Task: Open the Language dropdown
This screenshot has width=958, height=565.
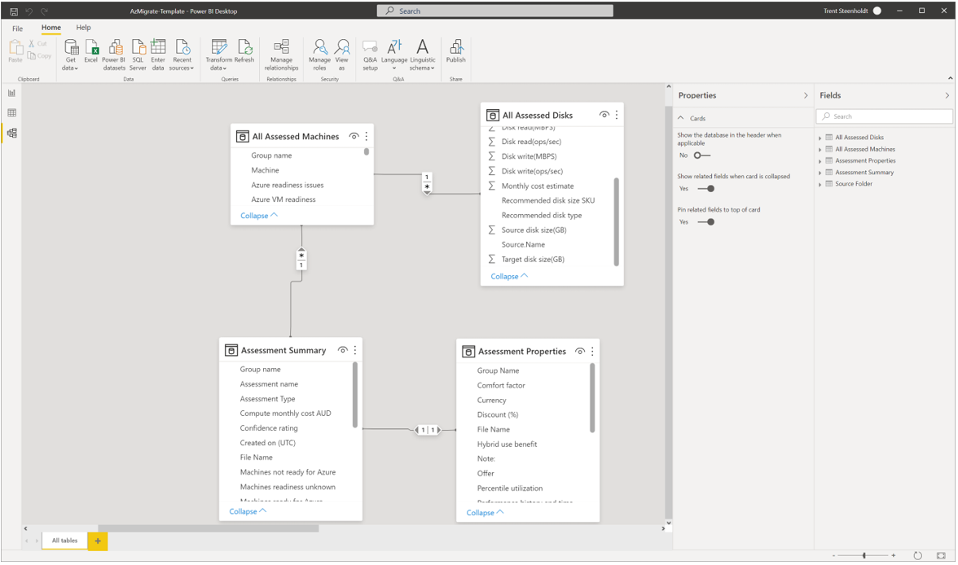Action: (394, 55)
